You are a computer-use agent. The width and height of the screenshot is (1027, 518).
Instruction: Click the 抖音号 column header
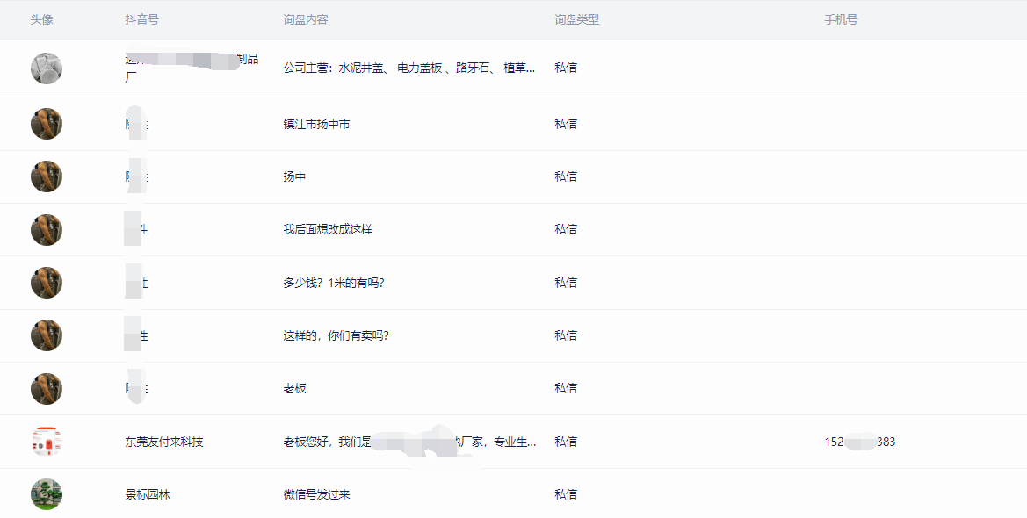point(142,19)
